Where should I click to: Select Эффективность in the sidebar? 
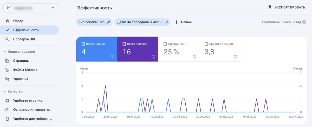click(29, 30)
